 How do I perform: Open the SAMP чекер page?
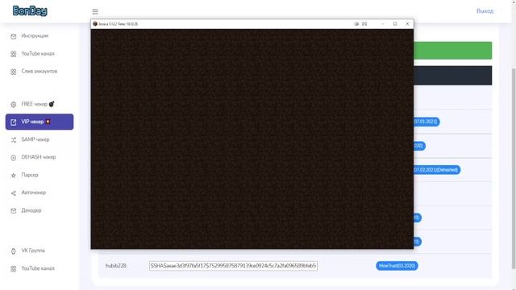point(35,139)
